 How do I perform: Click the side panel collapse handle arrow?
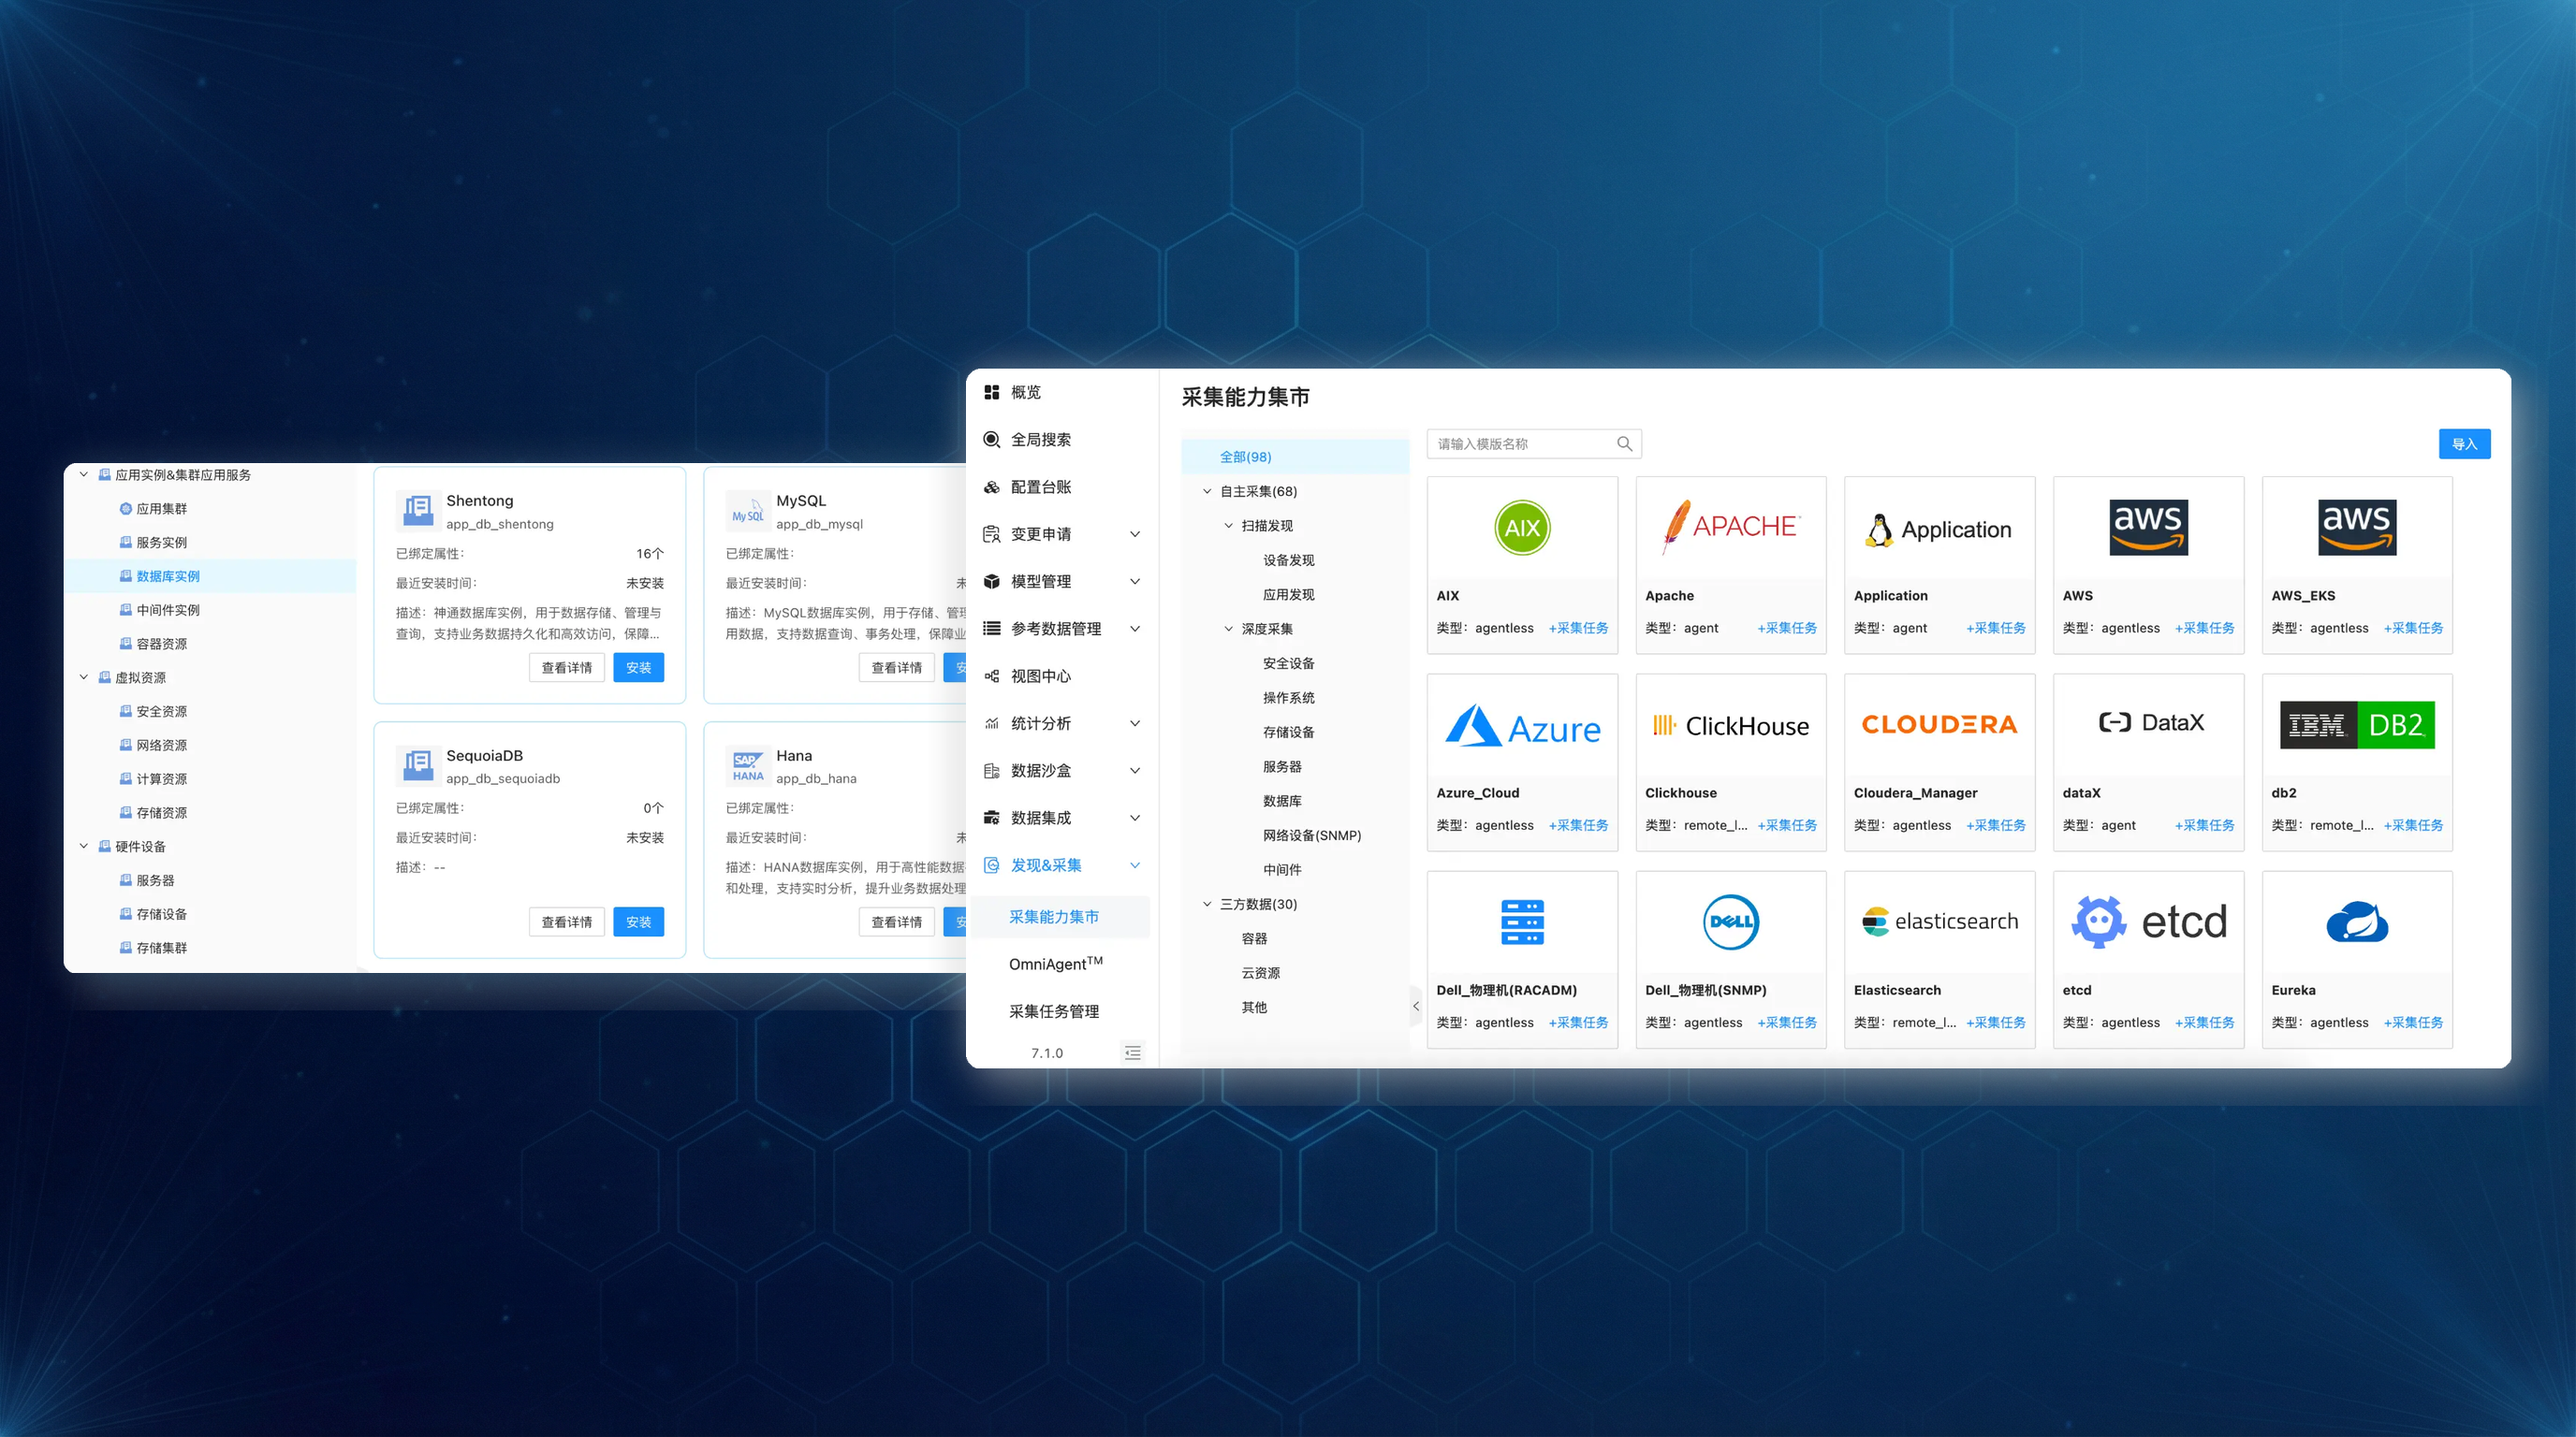click(x=1416, y=1007)
